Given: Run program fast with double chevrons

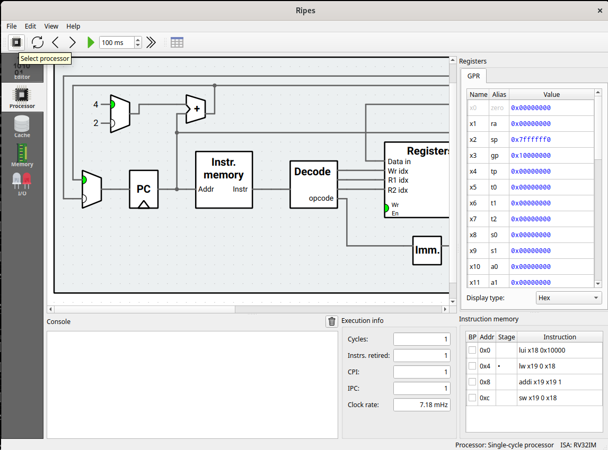Looking at the screenshot, I should pos(151,42).
